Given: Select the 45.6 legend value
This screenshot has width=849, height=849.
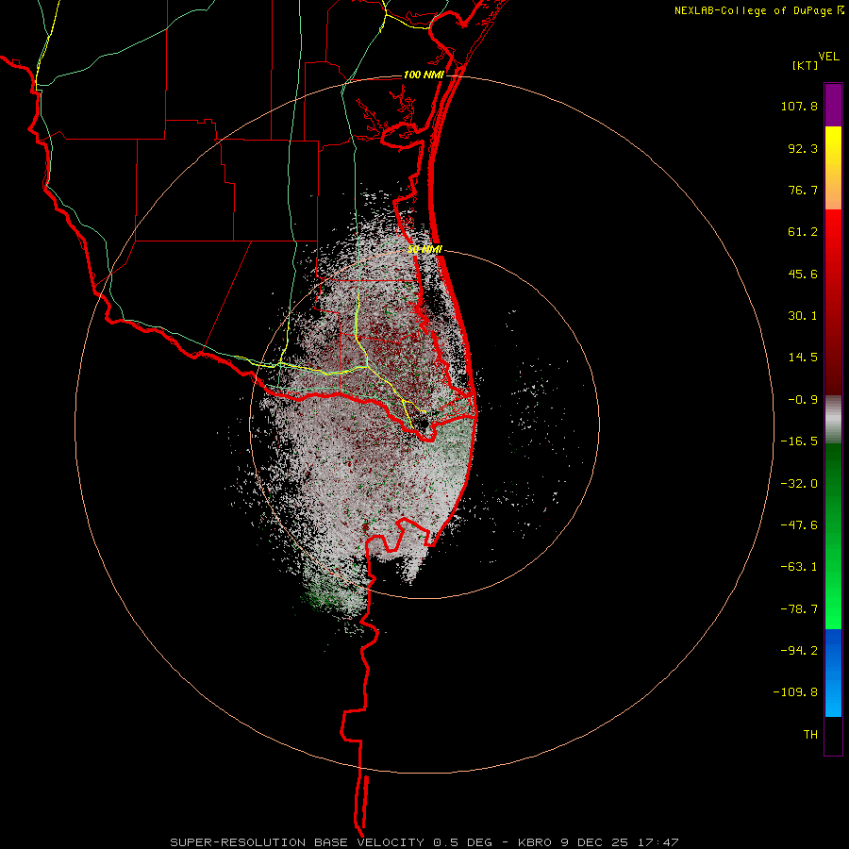Looking at the screenshot, I should point(803,274).
